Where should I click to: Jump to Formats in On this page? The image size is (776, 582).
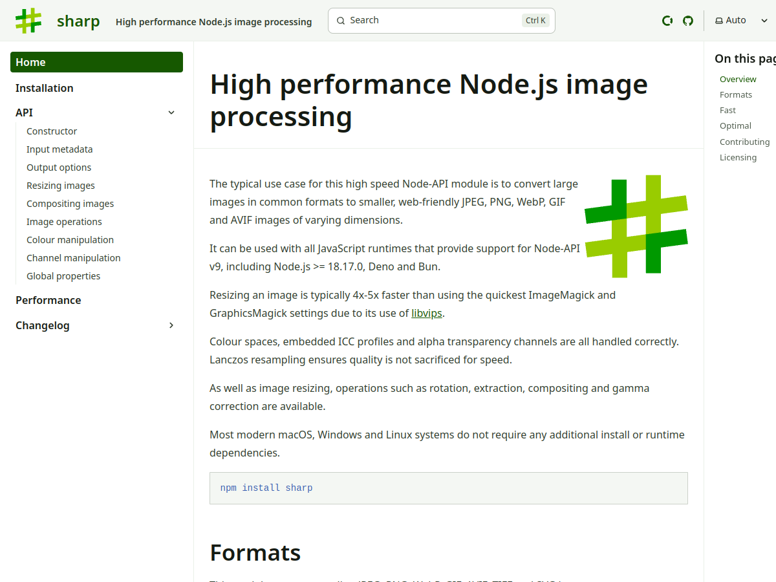(736, 94)
